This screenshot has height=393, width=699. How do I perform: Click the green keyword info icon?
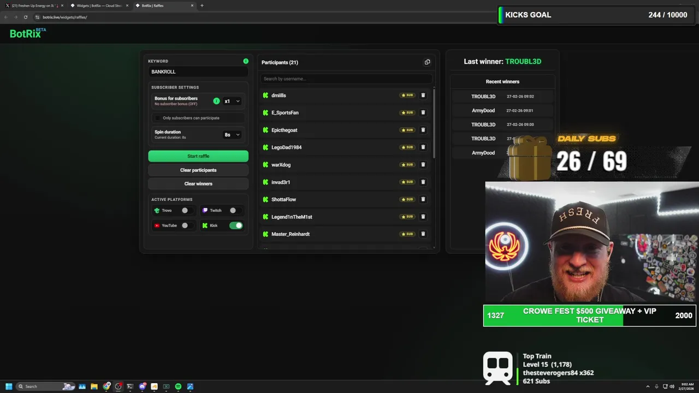[x=246, y=61]
